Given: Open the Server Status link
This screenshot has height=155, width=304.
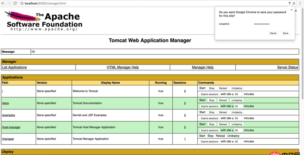Looking at the screenshot, I should pyautogui.click(x=287, y=67).
